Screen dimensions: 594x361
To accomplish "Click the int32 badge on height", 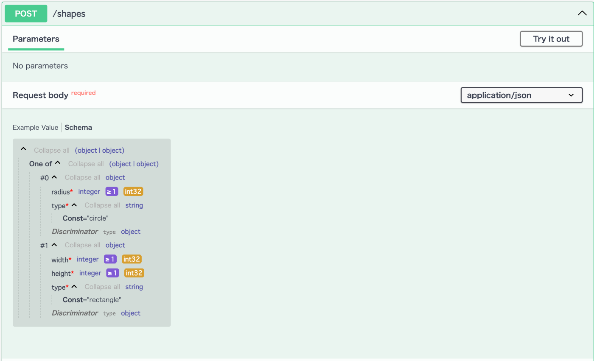I will coord(134,273).
